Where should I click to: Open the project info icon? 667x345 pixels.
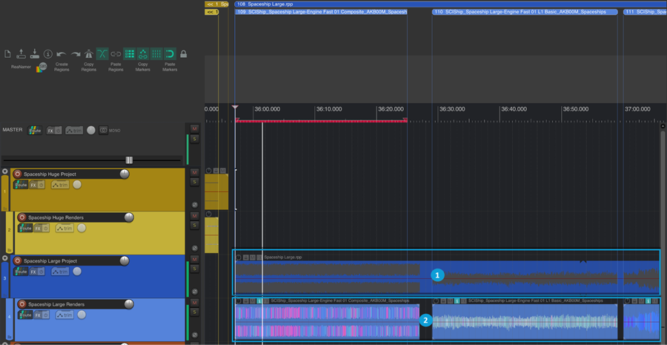[x=47, y=54]
